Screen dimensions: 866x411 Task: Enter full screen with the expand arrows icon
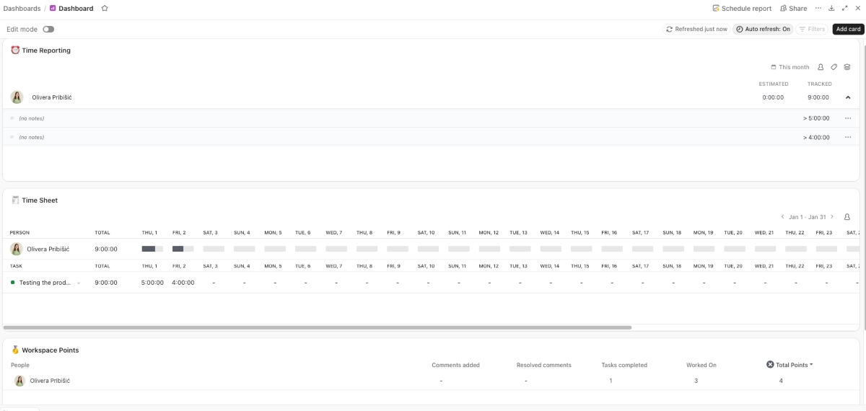click(844, 9)
